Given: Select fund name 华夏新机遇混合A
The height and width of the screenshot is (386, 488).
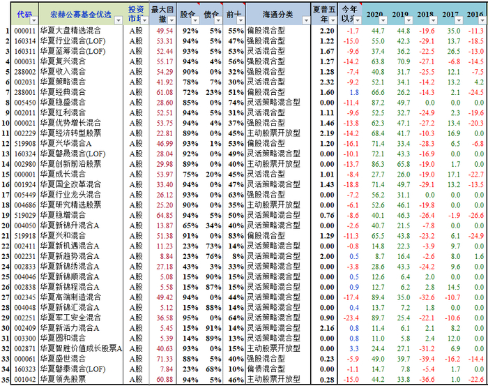Looking at the screenshot, I should pyautogui.click(x=70, y=246).
